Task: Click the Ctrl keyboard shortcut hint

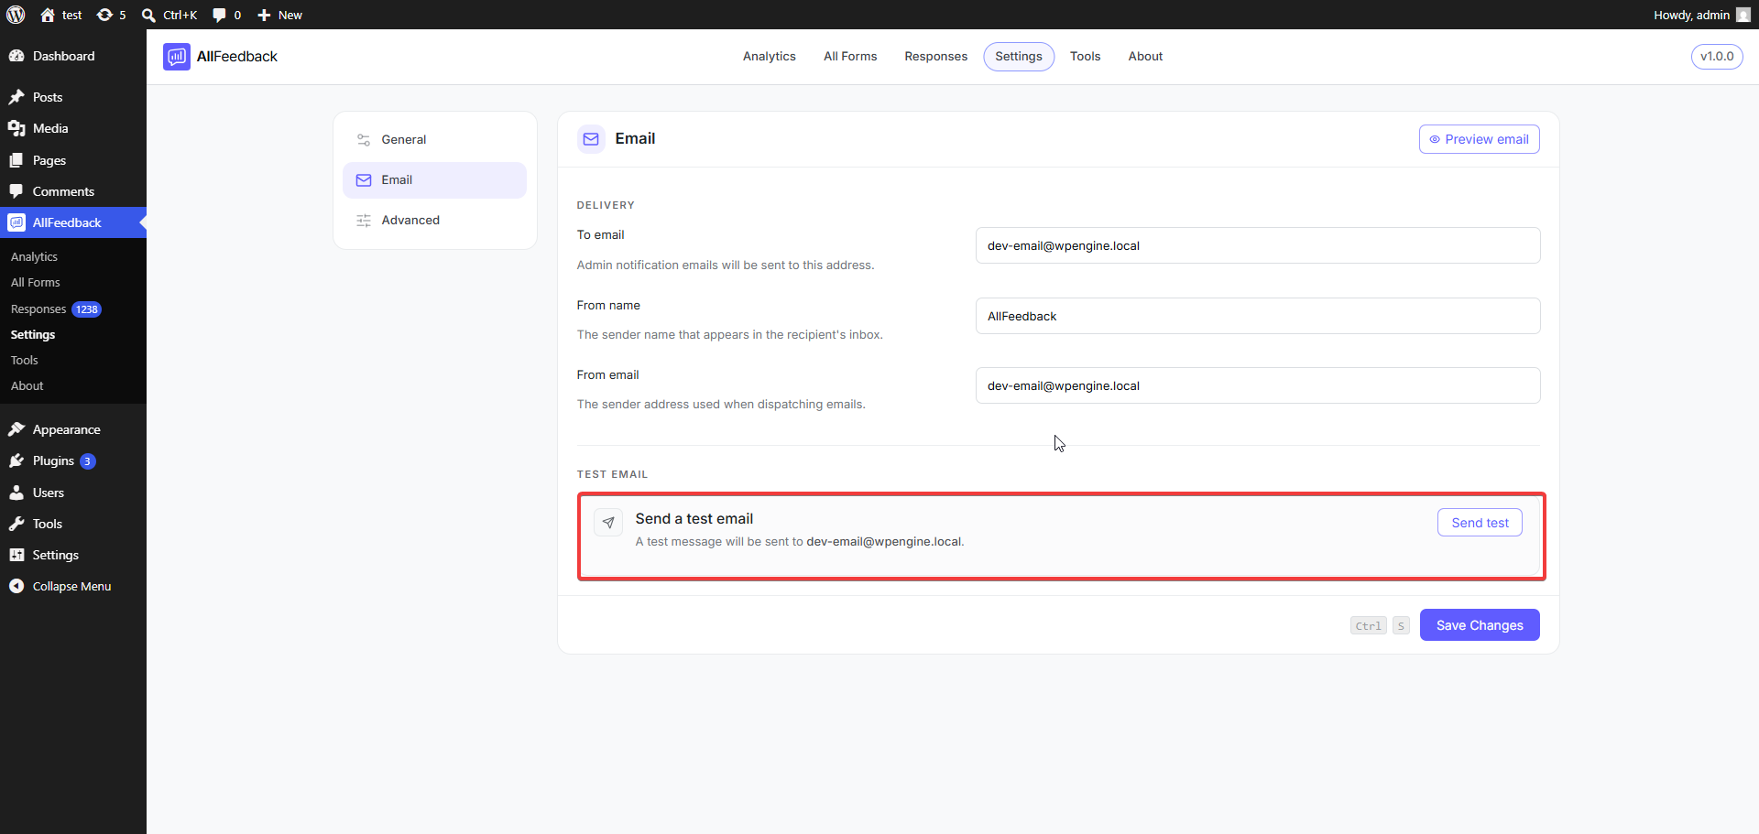Action: pos(1369,626)
